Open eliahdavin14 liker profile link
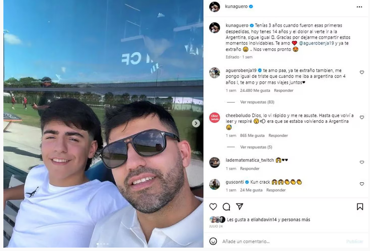 click(262, 220)
